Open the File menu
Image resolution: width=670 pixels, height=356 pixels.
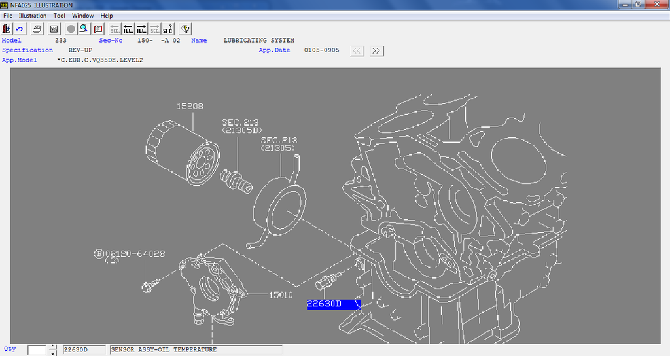(x=8, y=16)
